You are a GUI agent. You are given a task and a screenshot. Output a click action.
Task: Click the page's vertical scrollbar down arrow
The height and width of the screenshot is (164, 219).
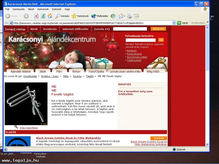coord(207,144)
